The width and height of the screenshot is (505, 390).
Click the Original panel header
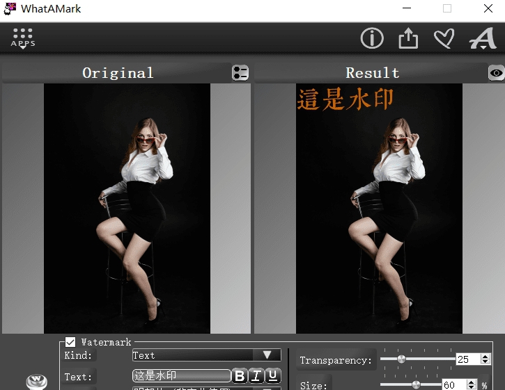tap(118, 73)
